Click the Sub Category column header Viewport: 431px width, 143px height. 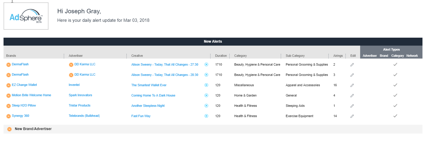(295, 56)
